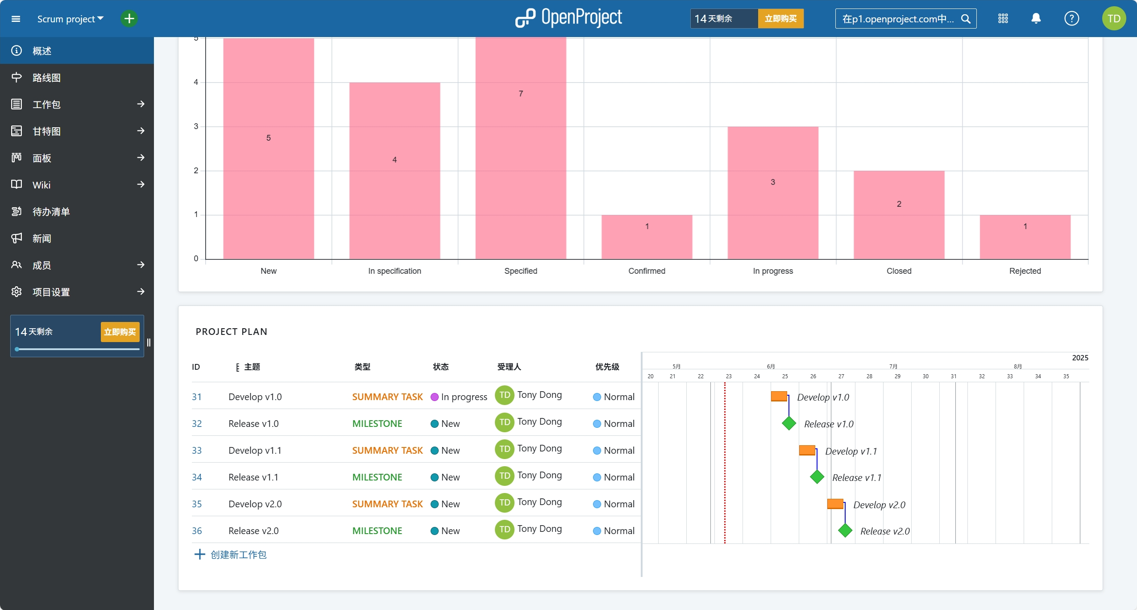
Task: Click the search magnifier icon
Action: tap(966, 19)
